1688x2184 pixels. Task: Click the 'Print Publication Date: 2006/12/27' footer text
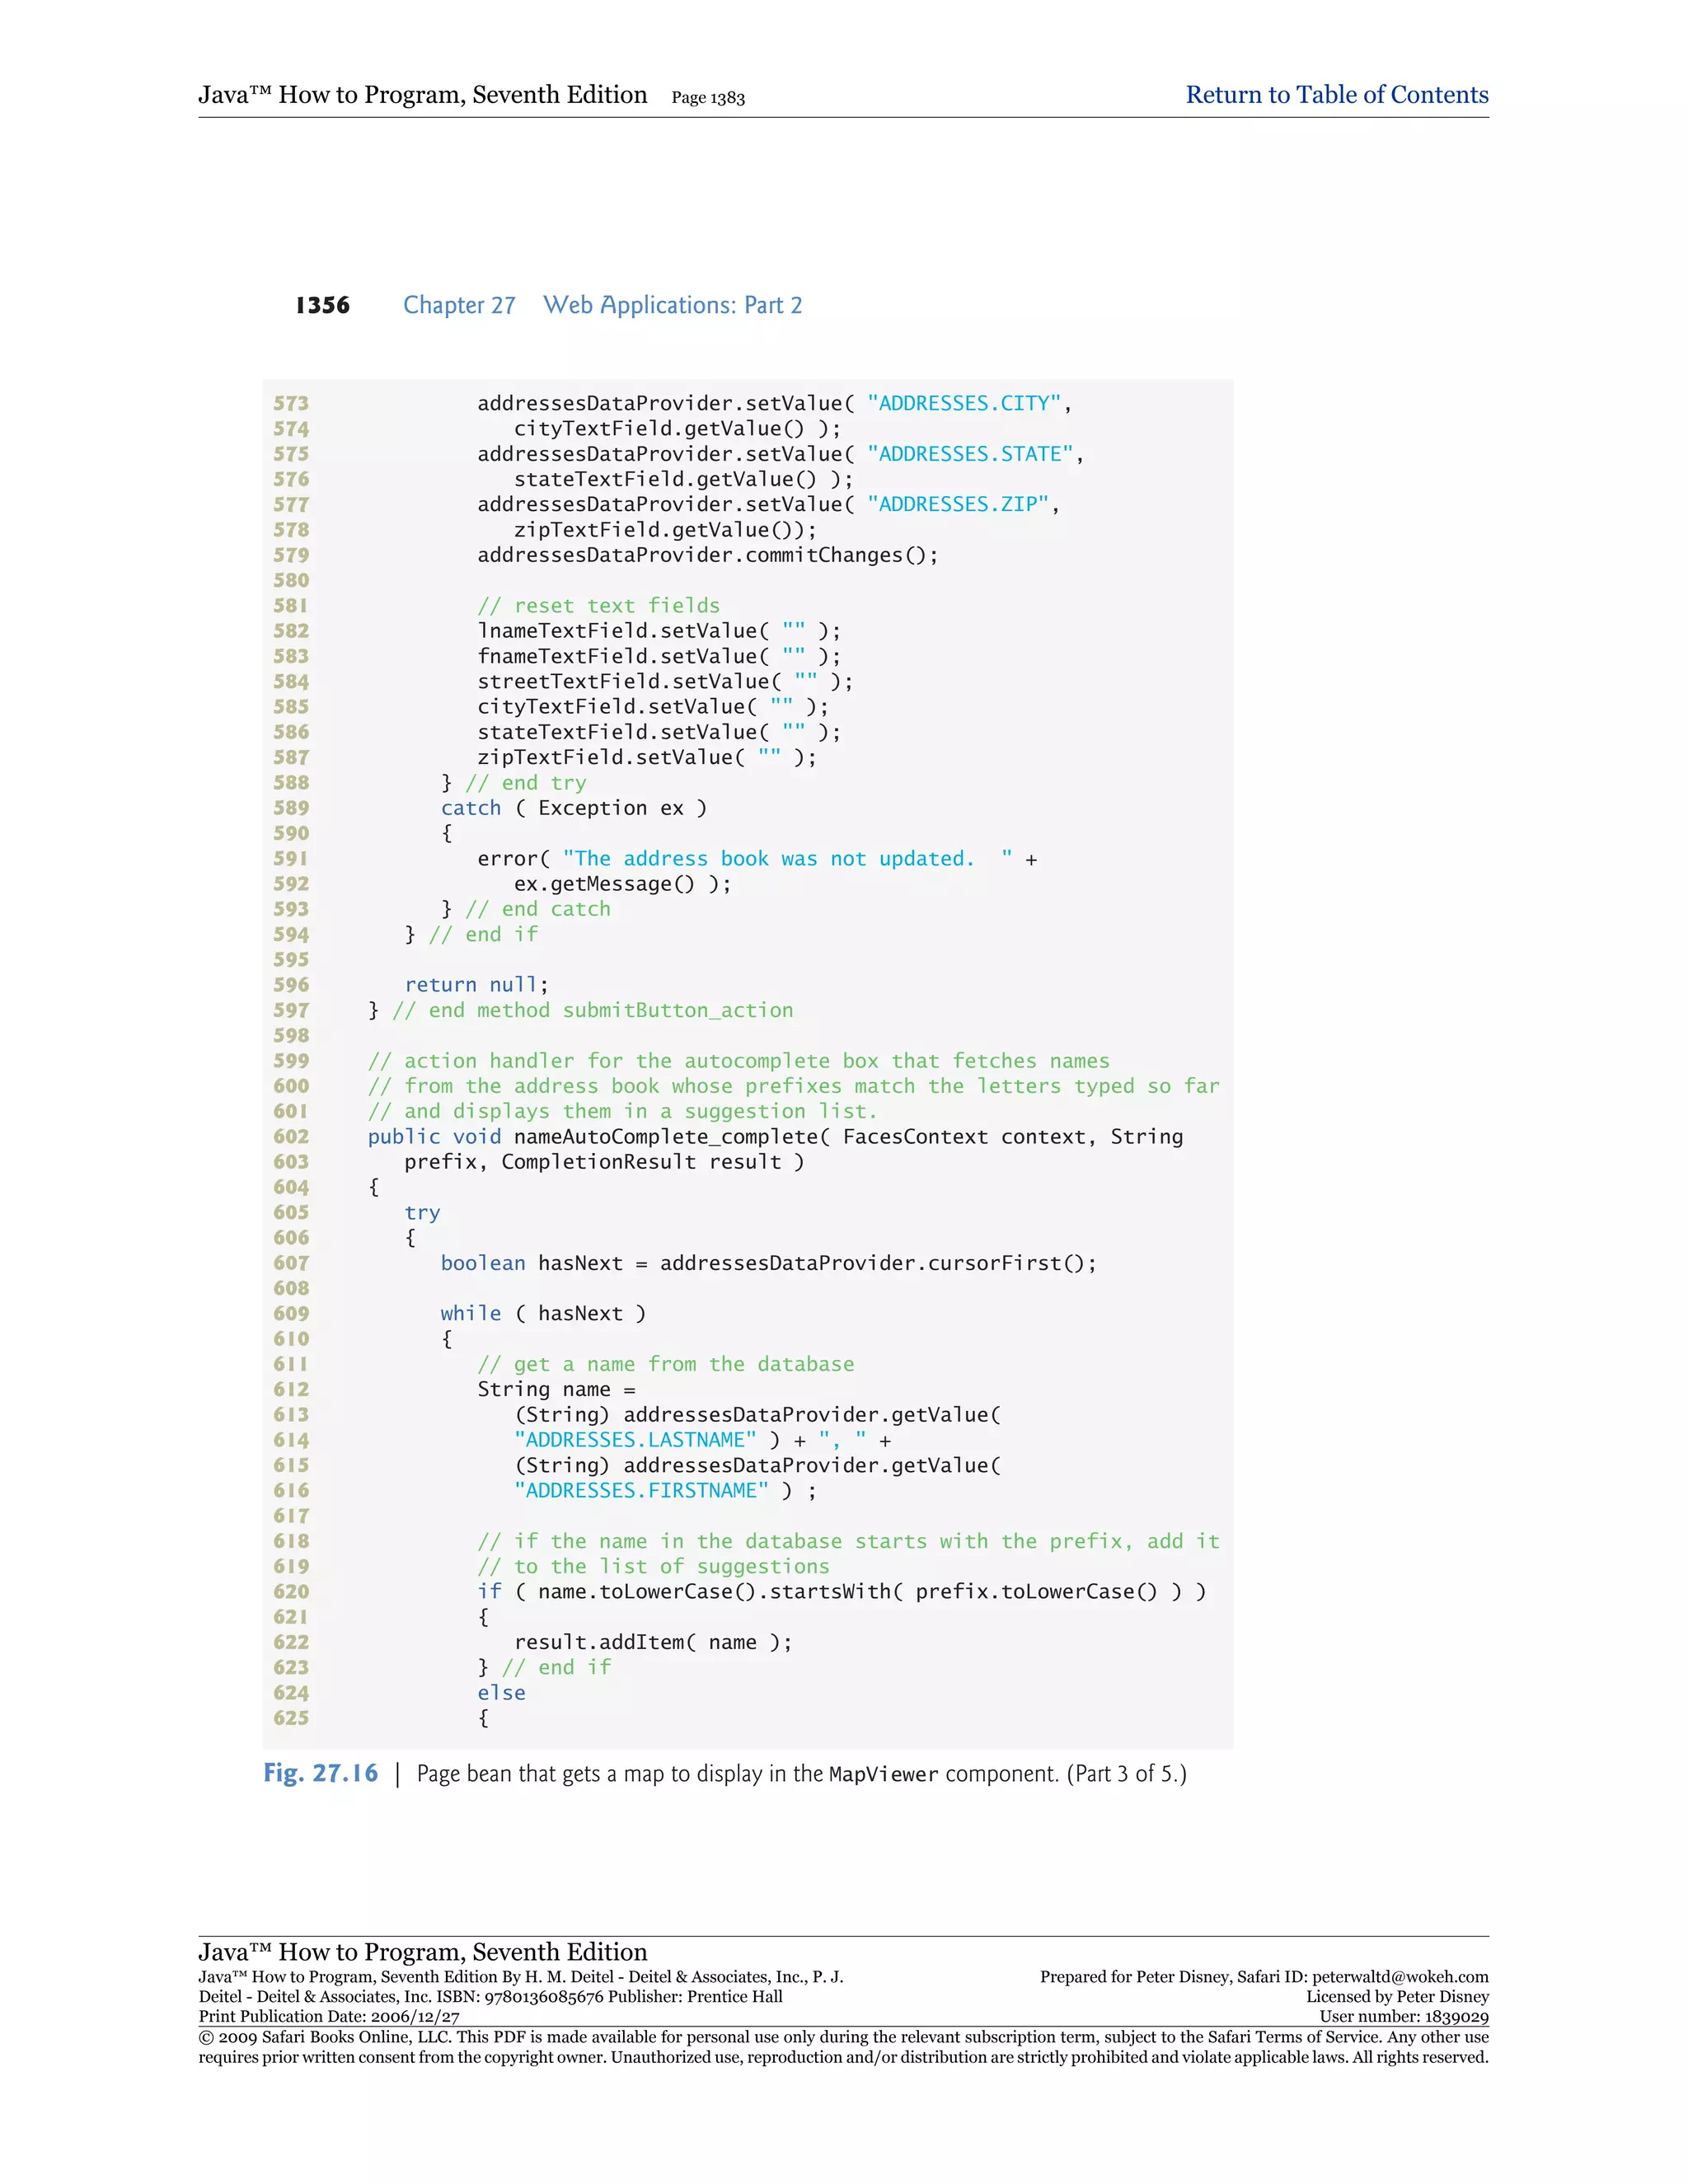coord(329,2017)
